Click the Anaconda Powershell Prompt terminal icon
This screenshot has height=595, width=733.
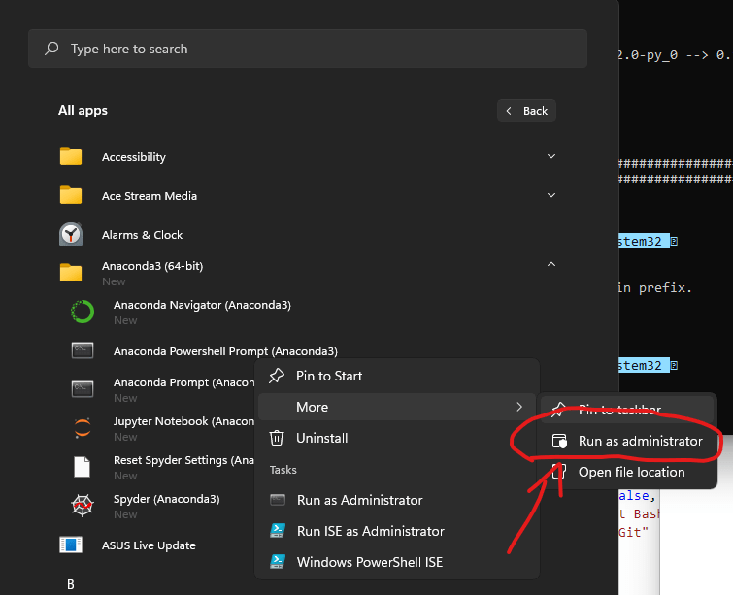tap(83, 350)
